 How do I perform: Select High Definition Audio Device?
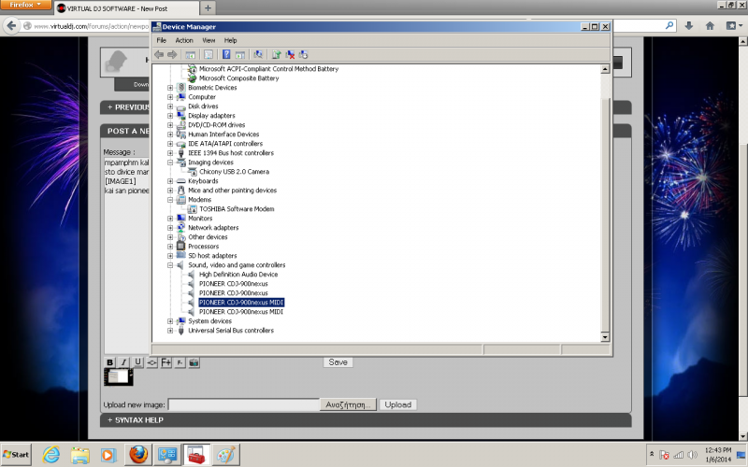click(x=238, y=275)
